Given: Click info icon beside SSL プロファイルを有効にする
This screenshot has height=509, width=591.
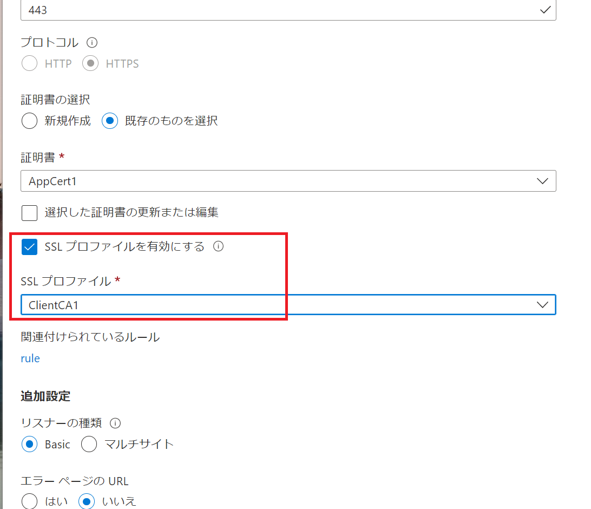Looking at the screenshot, I should [x=218, y=246].
